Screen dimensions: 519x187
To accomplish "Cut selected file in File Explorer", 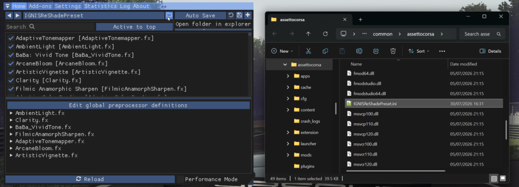I will click(308, 51).
